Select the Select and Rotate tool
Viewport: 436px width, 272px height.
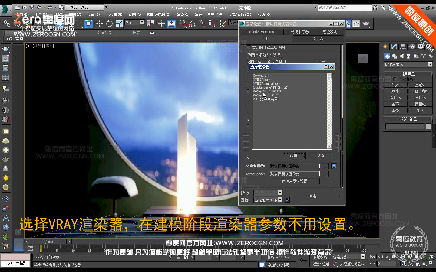(109, 23)
